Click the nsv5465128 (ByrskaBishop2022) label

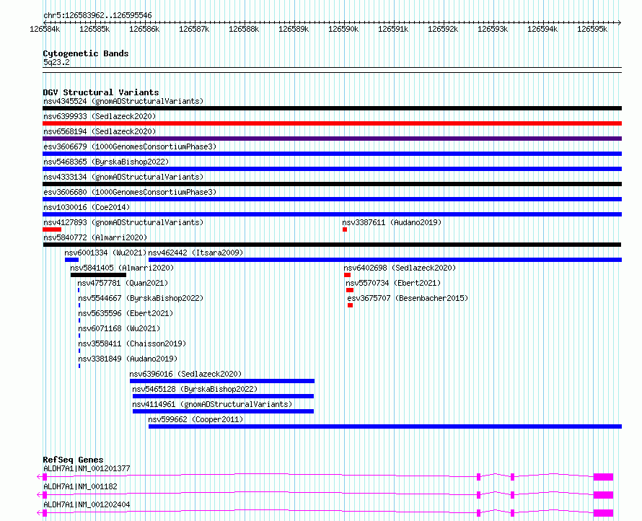point(195,389)
